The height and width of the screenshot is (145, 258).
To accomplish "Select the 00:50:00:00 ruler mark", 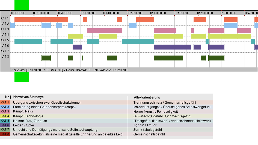I will (x=135, y=13).
